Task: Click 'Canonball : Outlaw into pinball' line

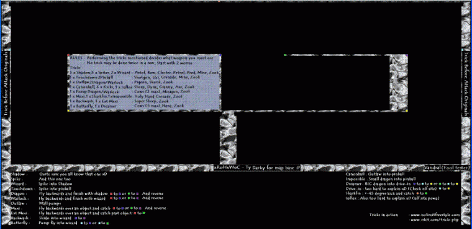Action: pos(375,174)
